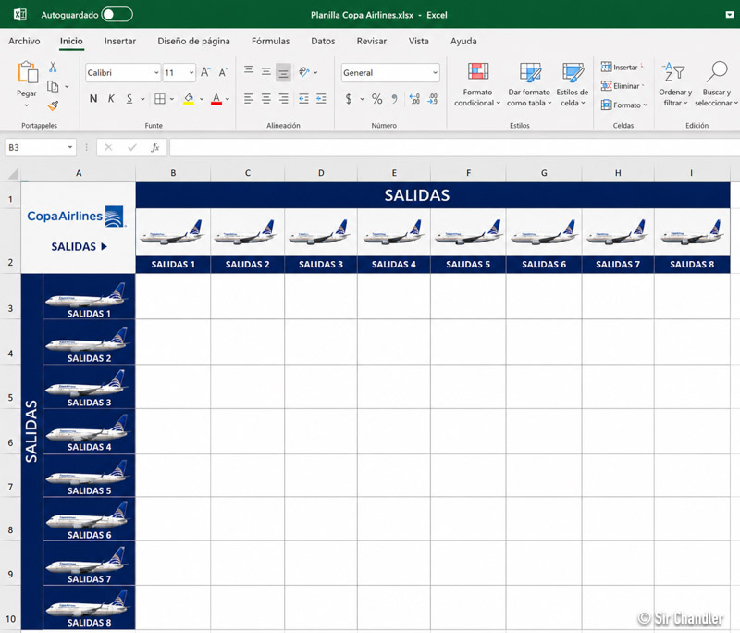Toggle the Autoguardado switch

click(117, 15)
